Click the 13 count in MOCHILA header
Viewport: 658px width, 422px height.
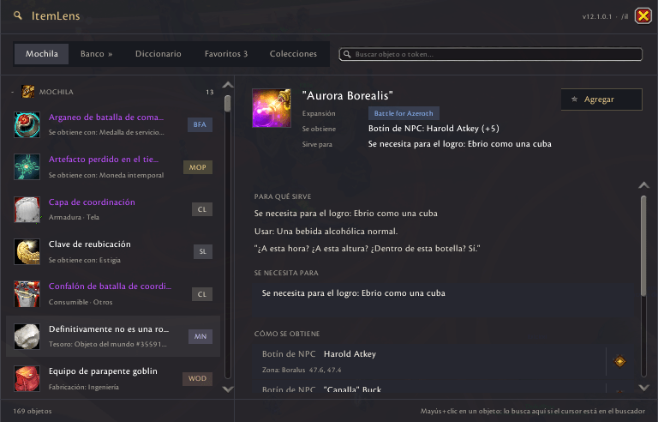pyautogui.click(x=210, y=92)
